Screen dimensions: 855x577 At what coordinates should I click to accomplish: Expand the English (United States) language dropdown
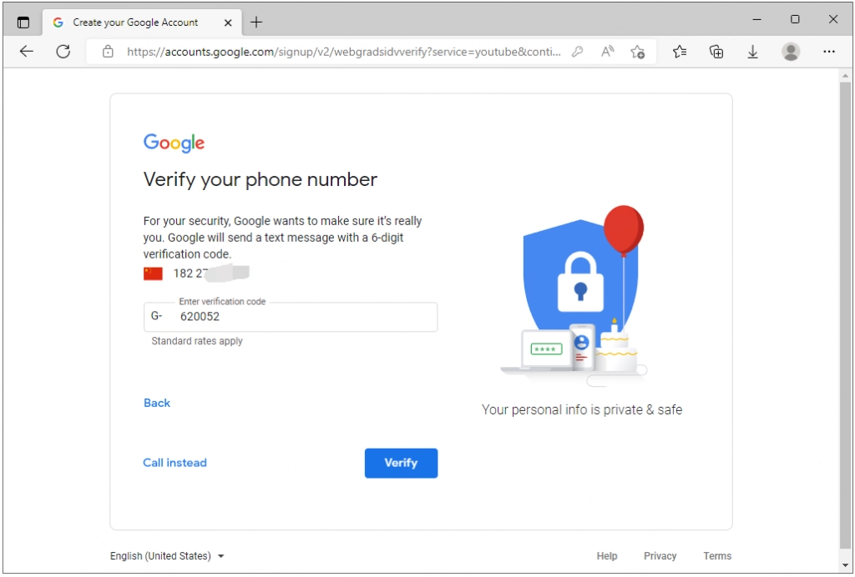[167, 556]
